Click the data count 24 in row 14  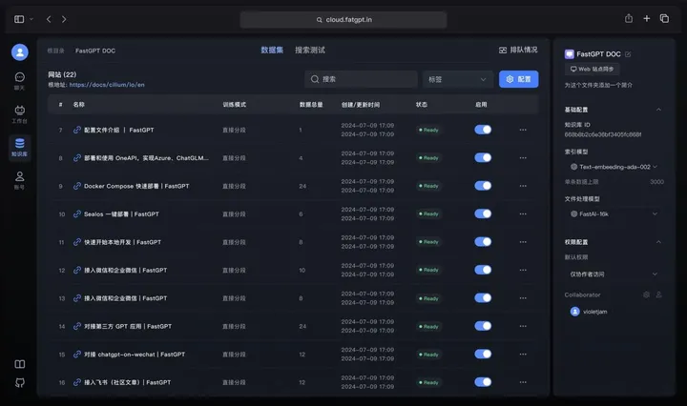[302, 326]
